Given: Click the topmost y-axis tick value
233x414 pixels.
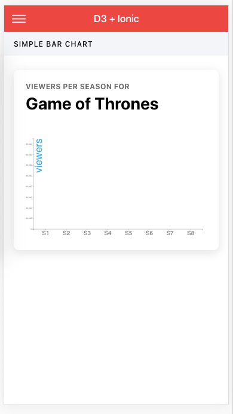Looking at the screenshot, I should [x=29, y=144].
